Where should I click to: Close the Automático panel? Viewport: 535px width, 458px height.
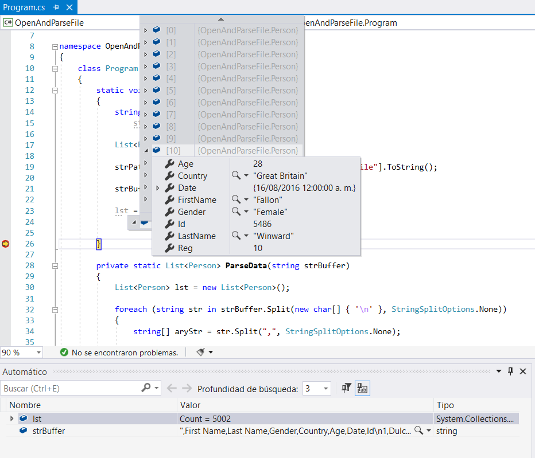pos(523,371)
